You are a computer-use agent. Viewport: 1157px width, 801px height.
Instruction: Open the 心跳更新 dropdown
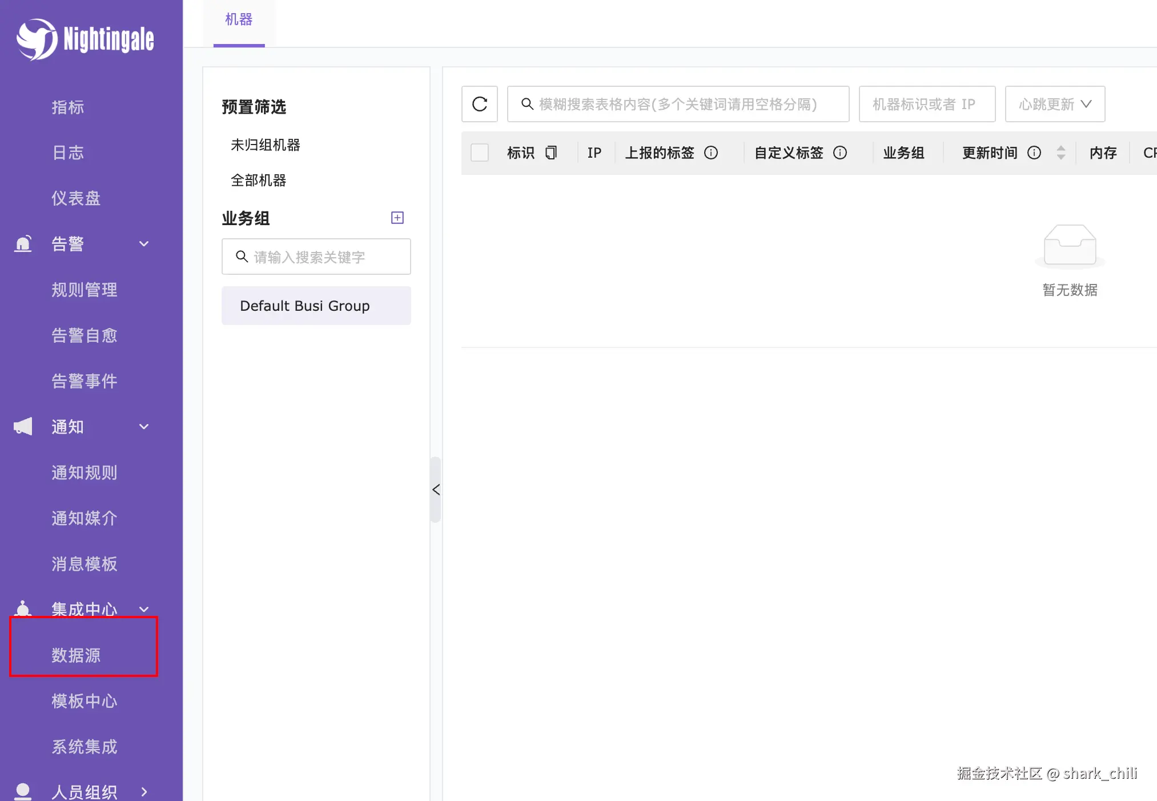click(x=1054, y=104)
